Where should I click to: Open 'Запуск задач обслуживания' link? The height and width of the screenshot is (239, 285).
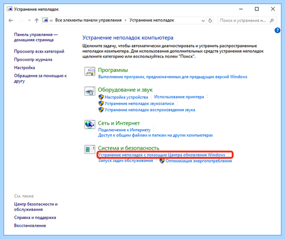coord(125,161)
